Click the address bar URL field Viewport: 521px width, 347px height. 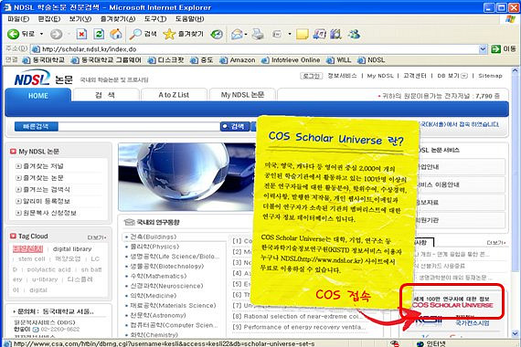(x=255, y=49)
